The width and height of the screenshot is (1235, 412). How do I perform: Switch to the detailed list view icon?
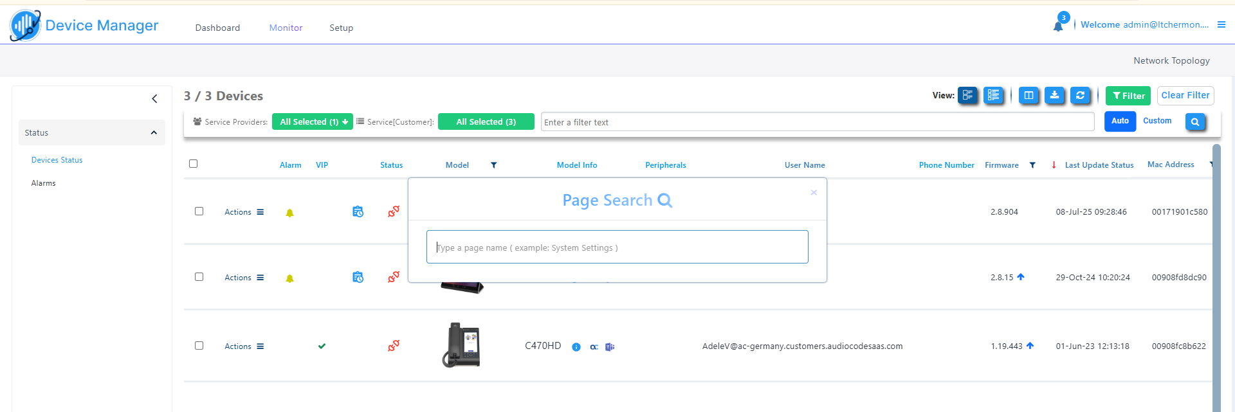point(993,96)
